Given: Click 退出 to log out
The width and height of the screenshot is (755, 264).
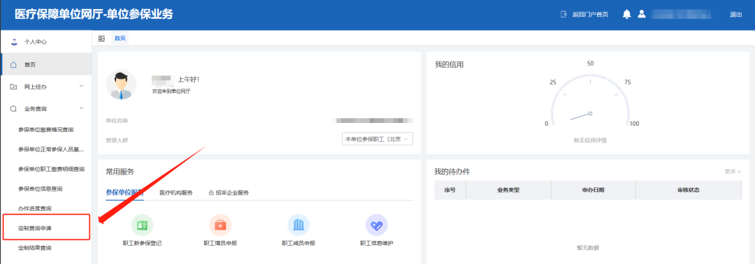Looking at the screenshot, I should coord(735,15).
